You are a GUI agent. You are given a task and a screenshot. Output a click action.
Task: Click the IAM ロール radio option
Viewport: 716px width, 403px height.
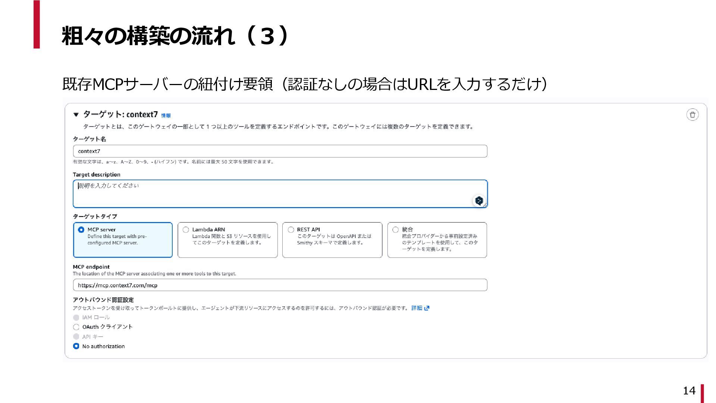(76, 318)
